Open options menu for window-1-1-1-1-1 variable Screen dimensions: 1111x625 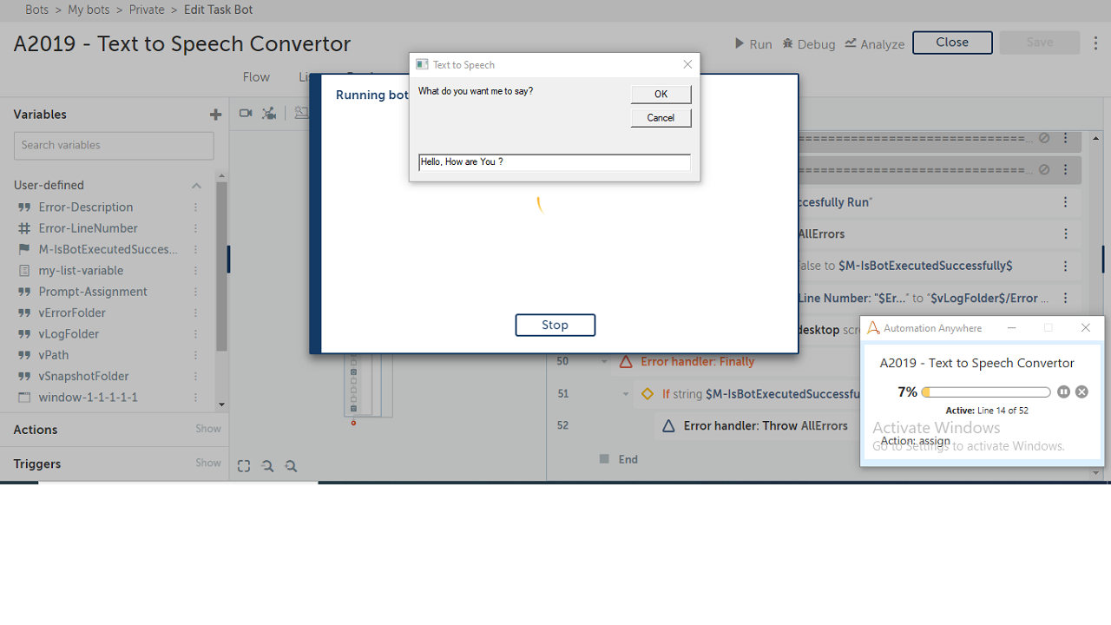pyautogui.click(x=196, y=398)
